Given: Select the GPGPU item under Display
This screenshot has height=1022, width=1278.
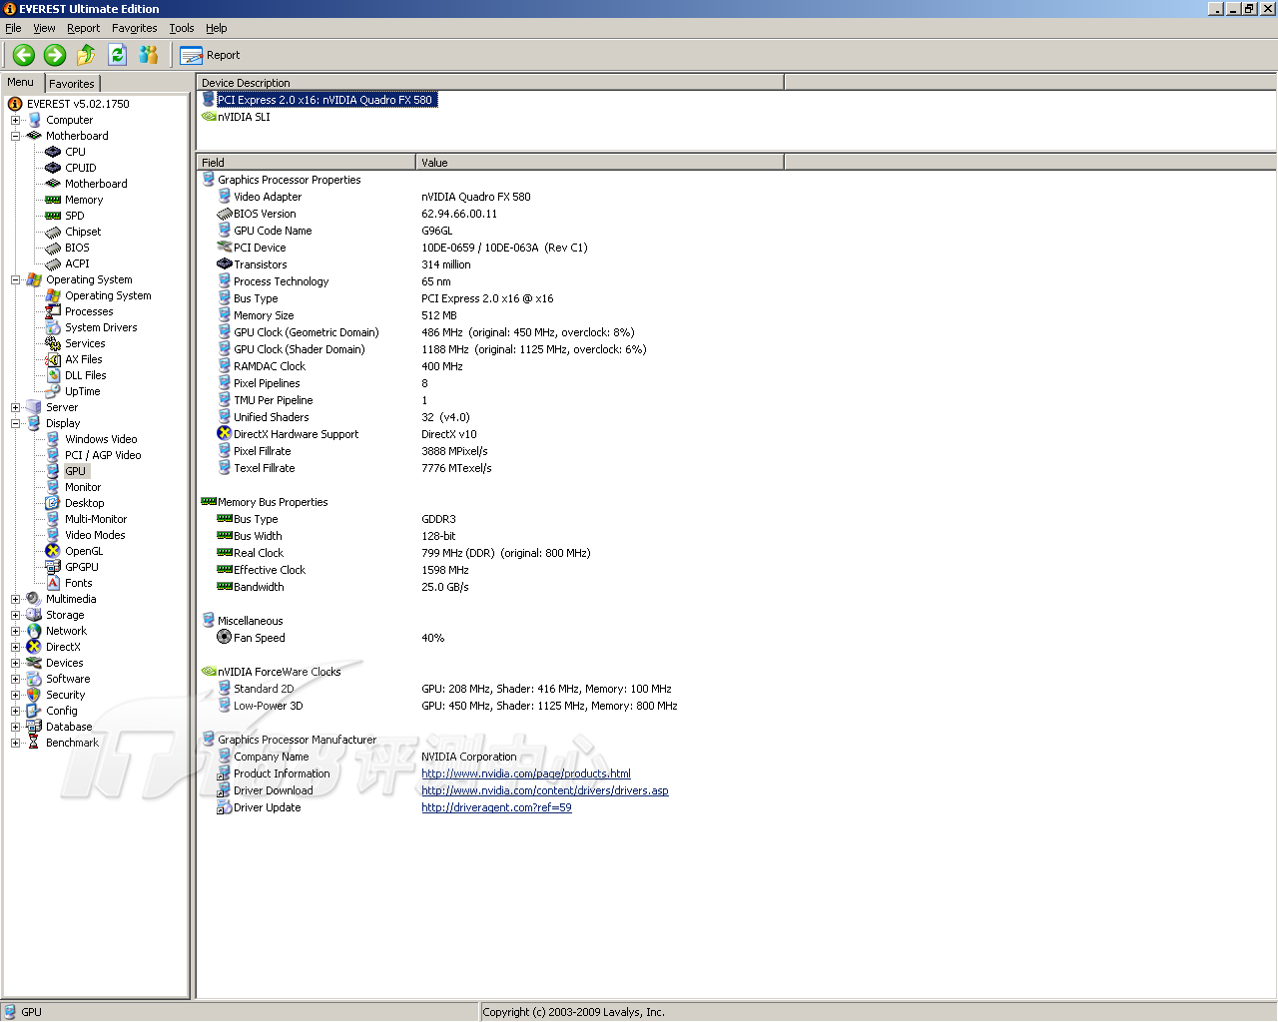Looking at the screenshot, I should 81,567.
